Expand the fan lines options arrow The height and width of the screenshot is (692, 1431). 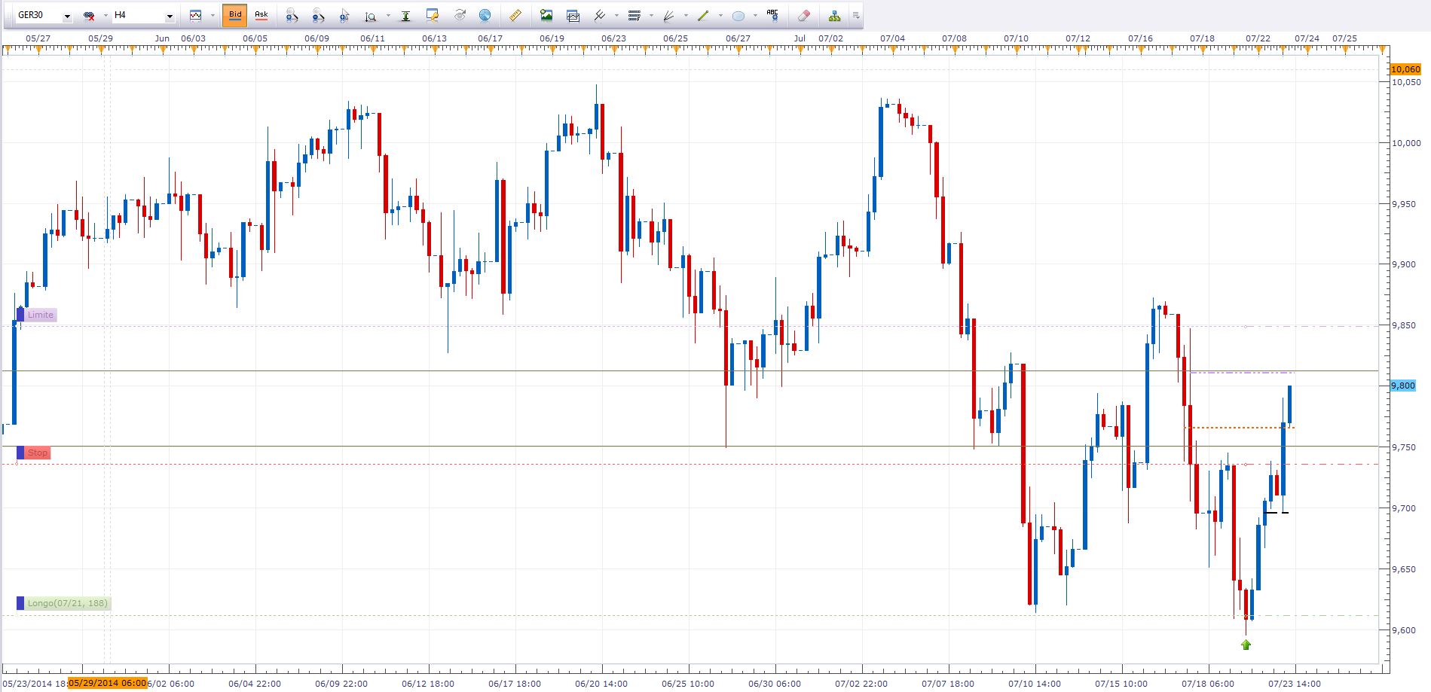tap(686, 16)
